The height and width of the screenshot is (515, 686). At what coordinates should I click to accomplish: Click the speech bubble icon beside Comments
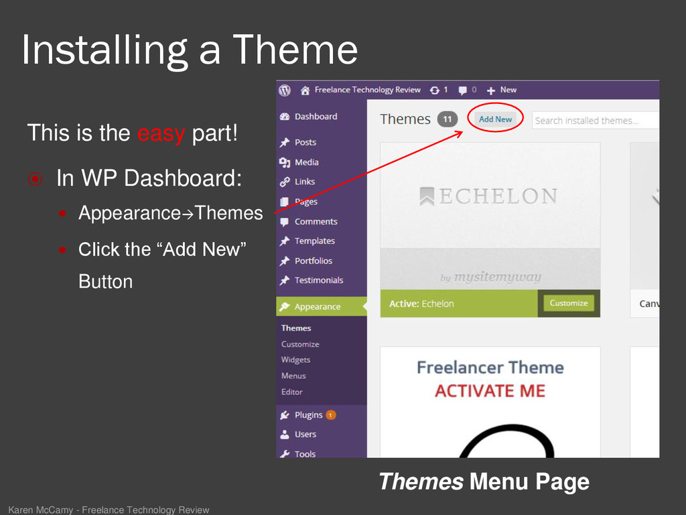[284, 222]
